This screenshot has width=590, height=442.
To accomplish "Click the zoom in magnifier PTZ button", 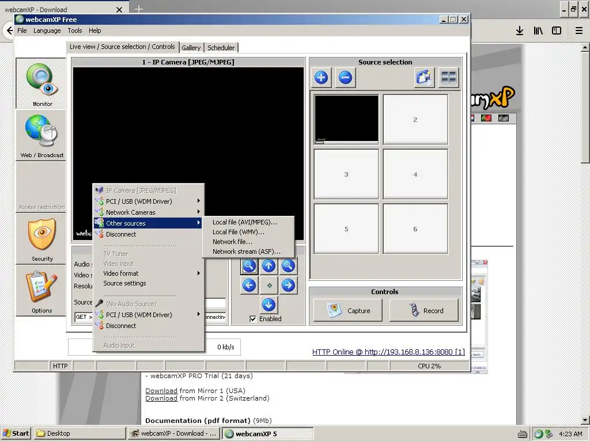I will pyautogui.click(x=288, y=266).
